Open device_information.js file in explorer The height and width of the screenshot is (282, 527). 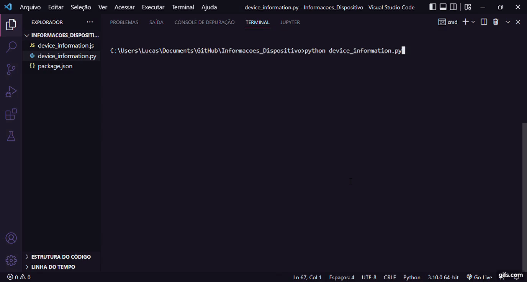(62, 46)
